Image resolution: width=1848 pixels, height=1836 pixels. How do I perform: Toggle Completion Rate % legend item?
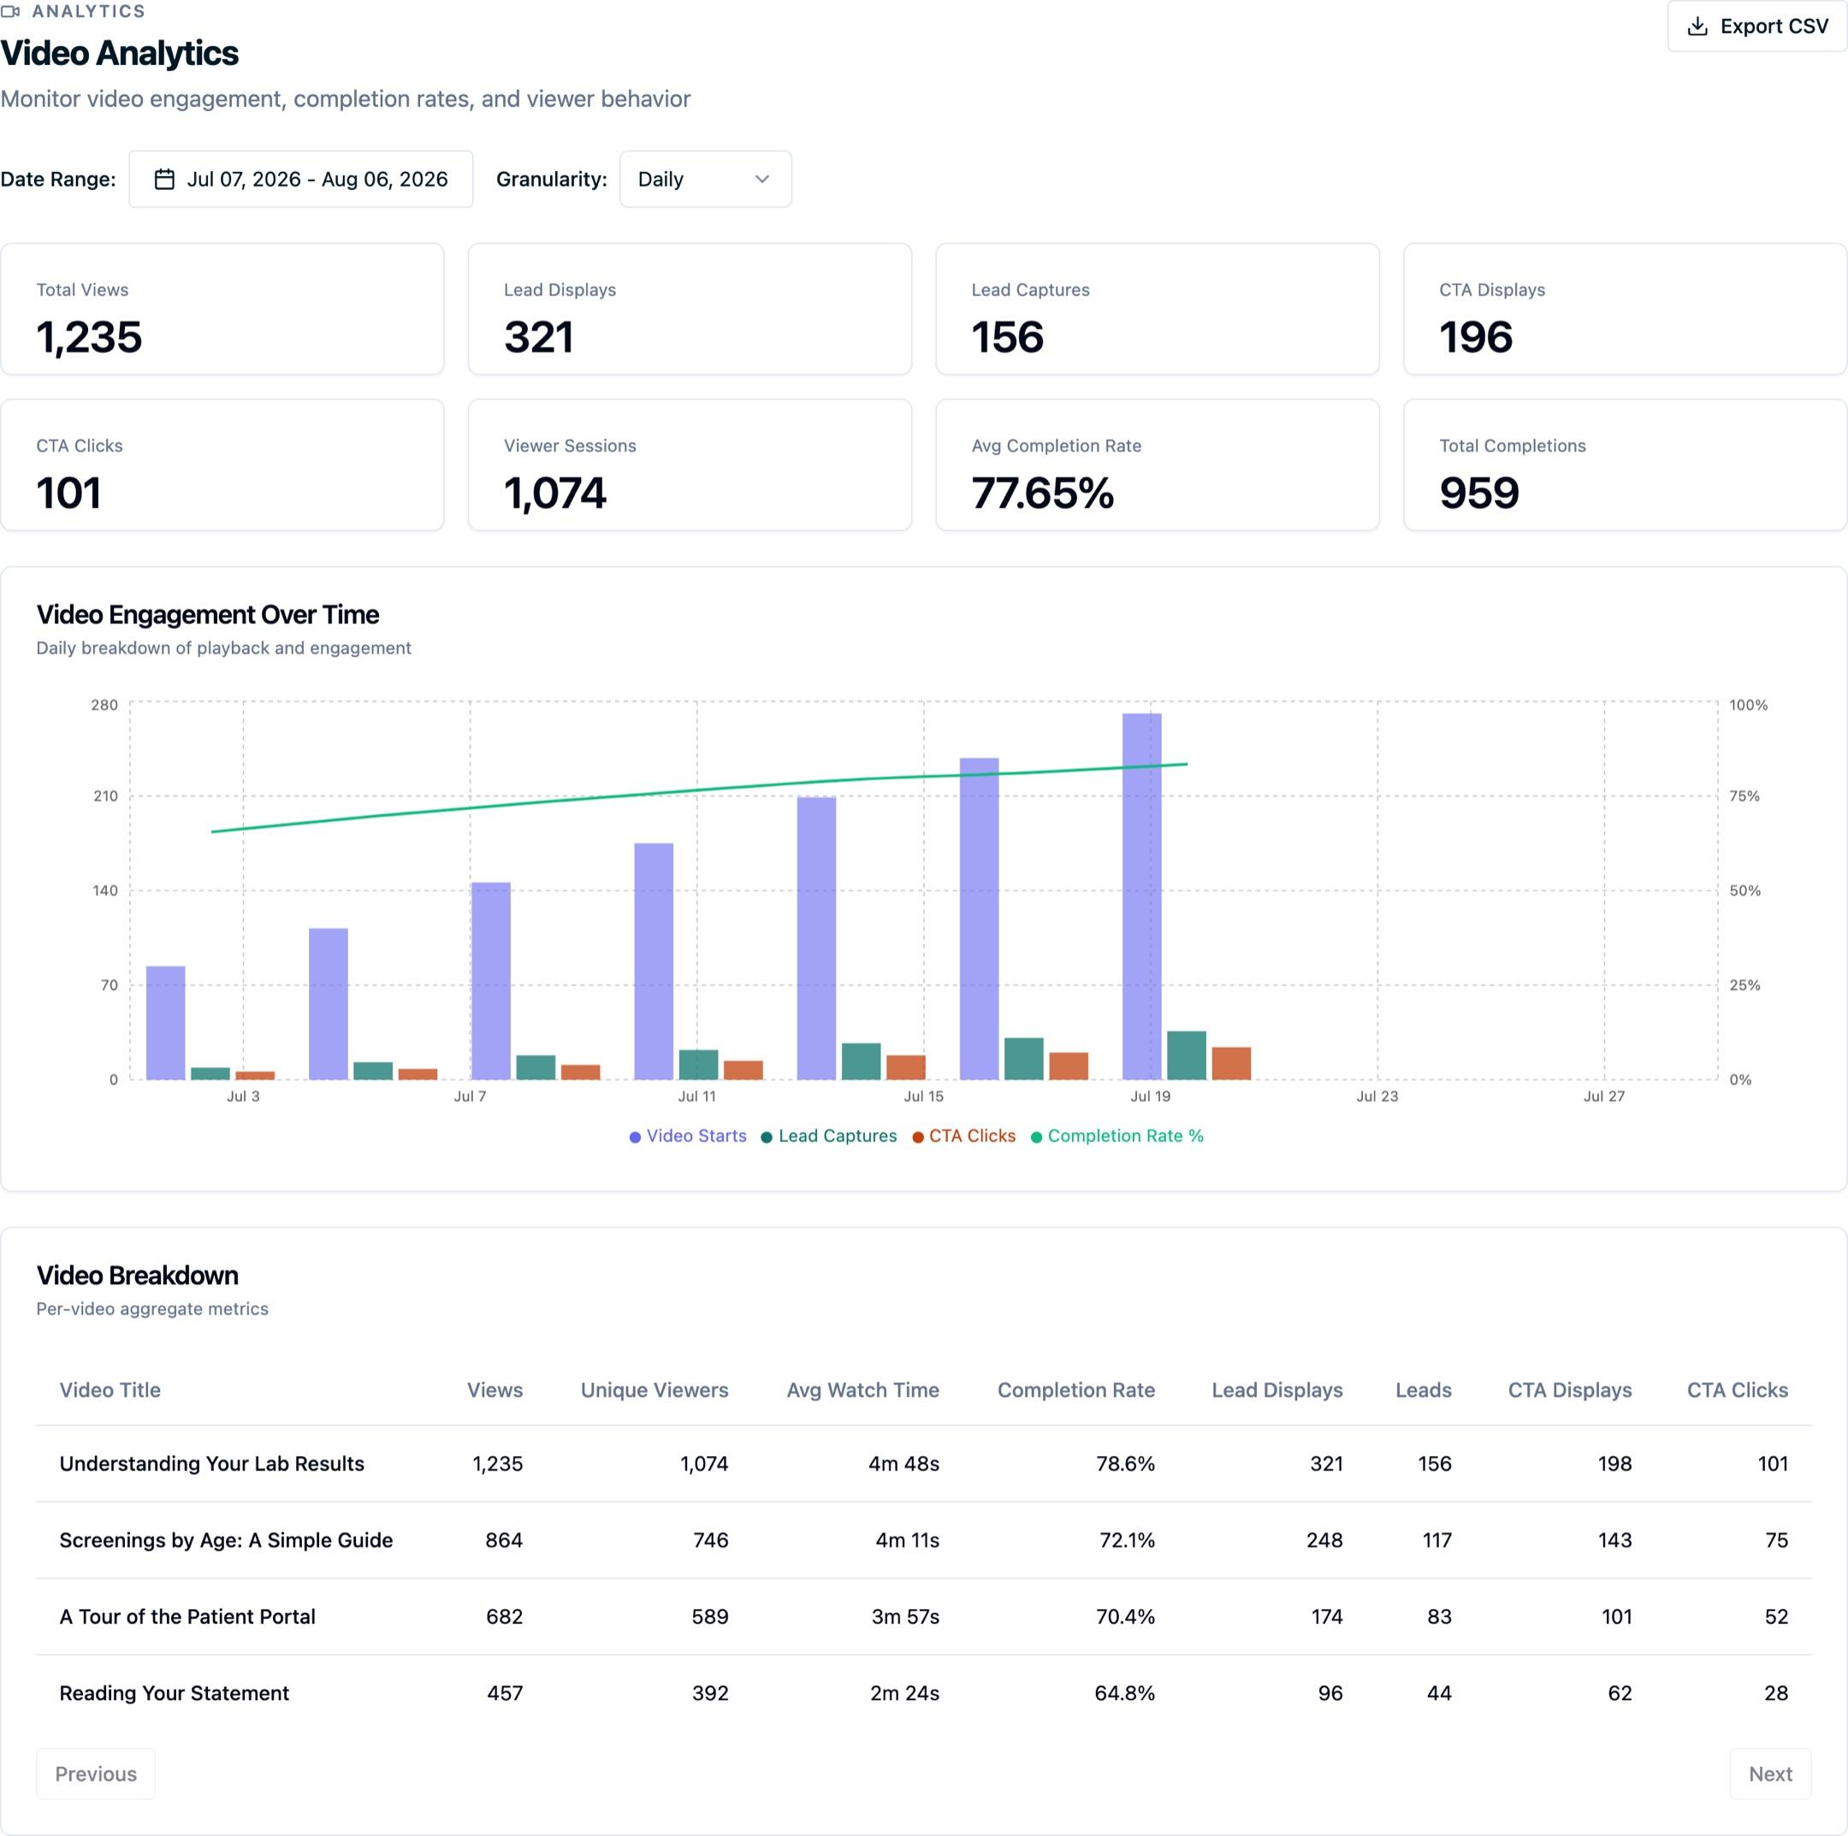[1116, 1135]
